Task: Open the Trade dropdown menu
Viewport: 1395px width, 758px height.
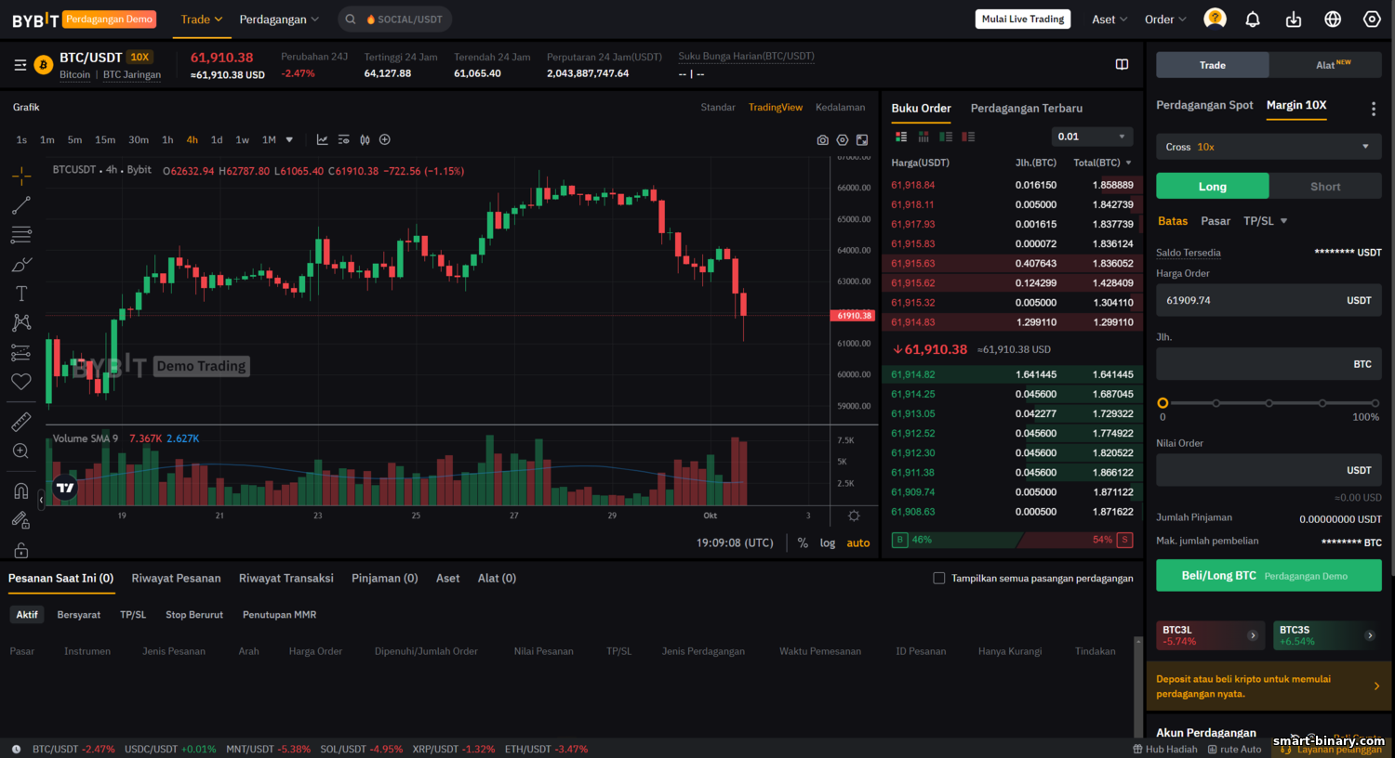Action: 202,20
